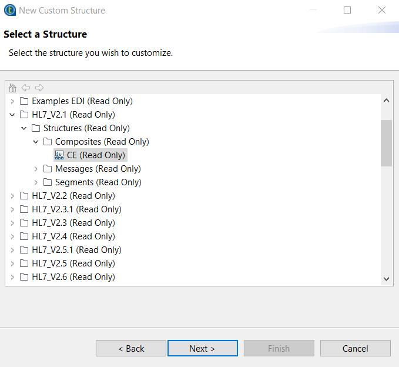
Task: Expand the HL7_V2.2 tree node
Action: (x=12, y=196)
